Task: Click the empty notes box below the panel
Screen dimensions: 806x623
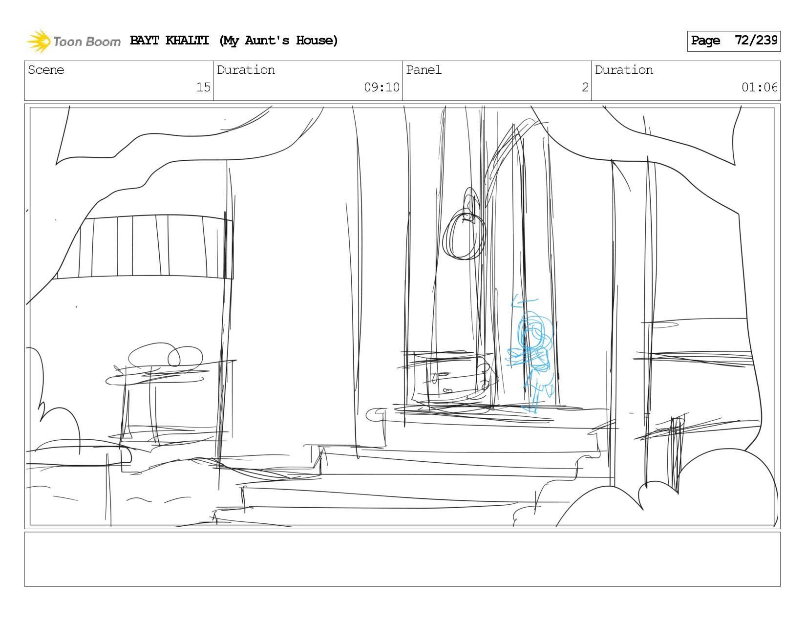Action: point(403,559)
